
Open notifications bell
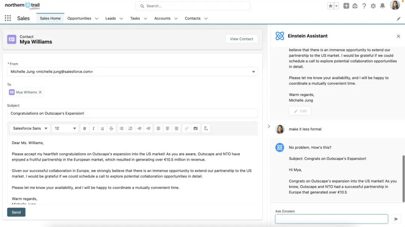point(382,6)
